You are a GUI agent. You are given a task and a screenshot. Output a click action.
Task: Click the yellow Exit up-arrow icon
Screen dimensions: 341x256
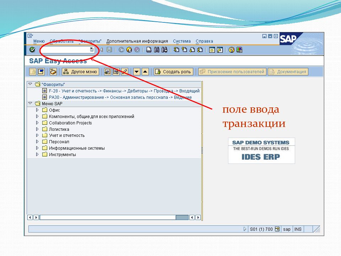pos(129,50)
